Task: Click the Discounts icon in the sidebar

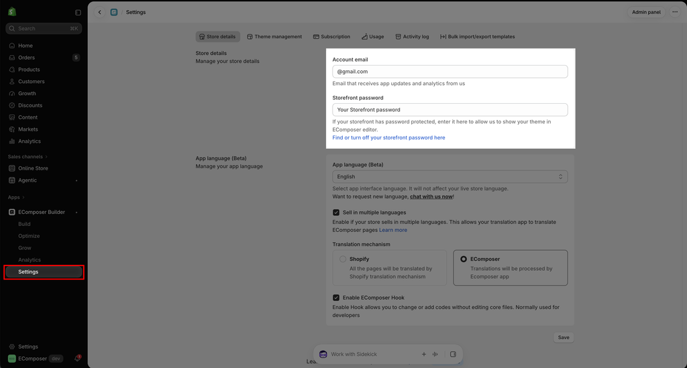Action: [12, 105]
